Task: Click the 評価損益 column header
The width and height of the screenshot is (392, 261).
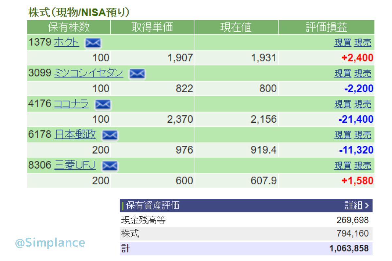Action: point(326,27)
